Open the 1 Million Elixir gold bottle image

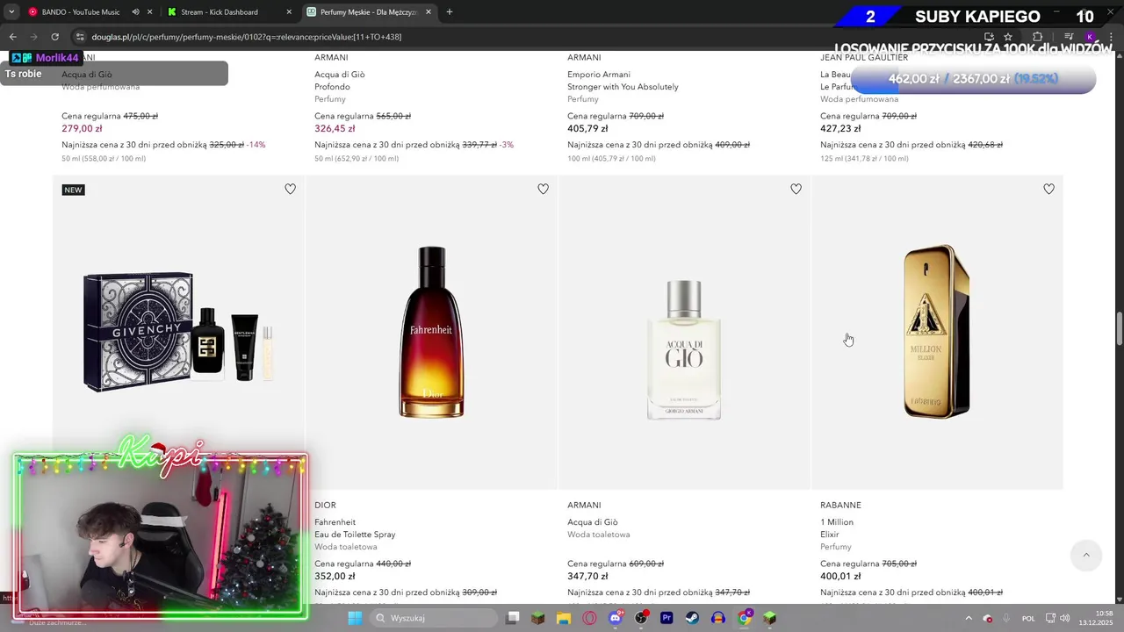click(x=937, y=332)
